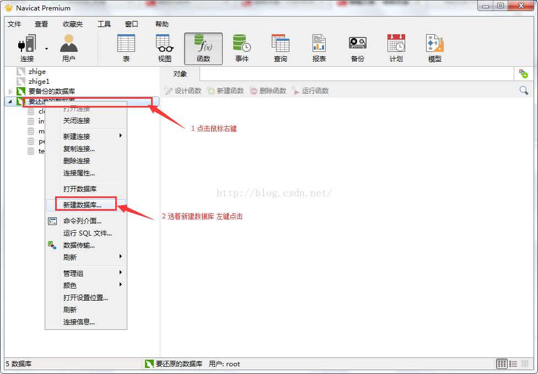
Task: Open the 窗口 menu
Action: [131, 24]
